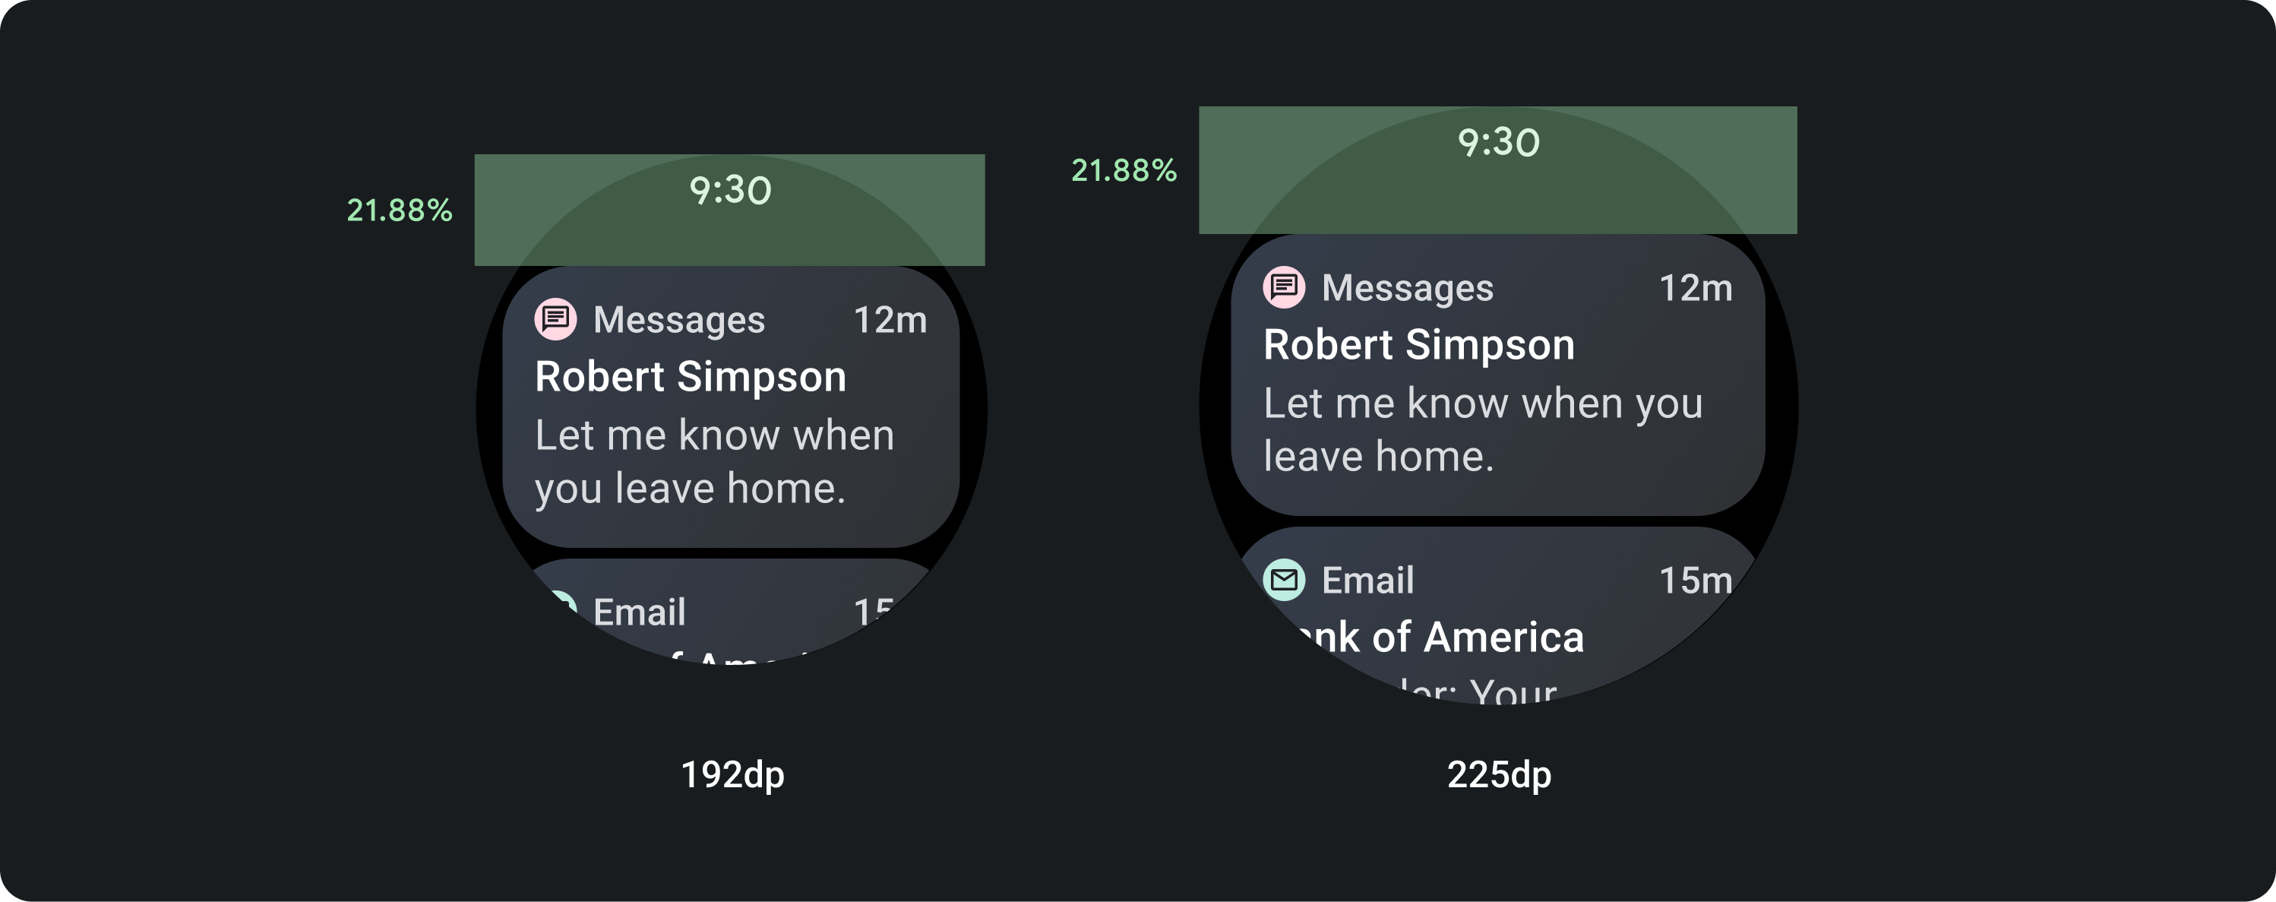This screenshot has height=902, width=2276.
Task: Click the 192dp caption text
Action: 732,775
